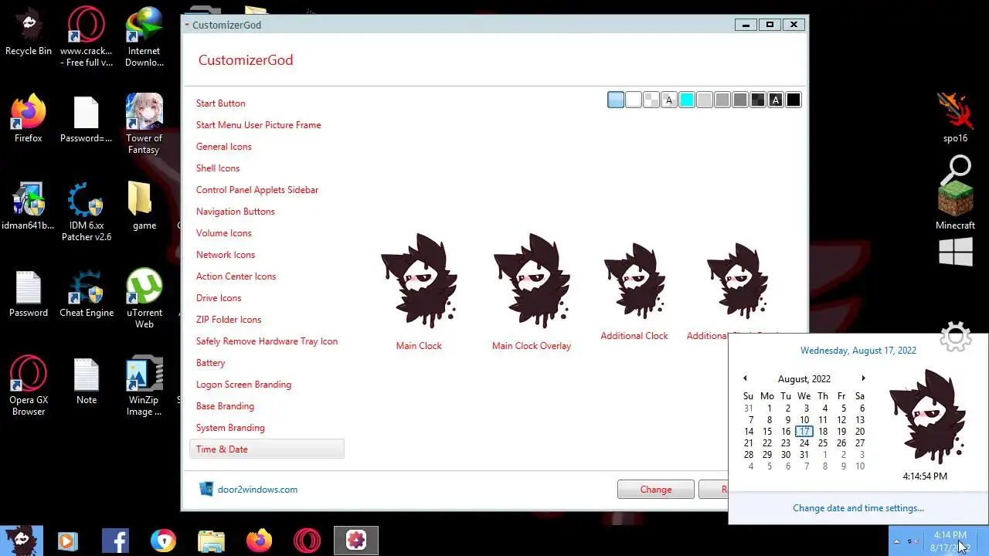Click the CustomizerGod taskbar button

(356, 541)
